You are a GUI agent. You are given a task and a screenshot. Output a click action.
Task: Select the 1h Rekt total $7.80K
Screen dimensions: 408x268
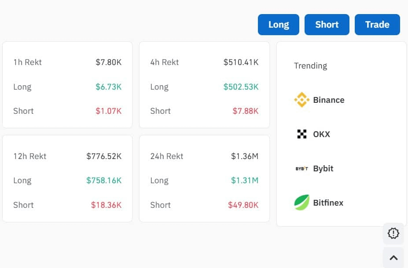pos(109,62)
